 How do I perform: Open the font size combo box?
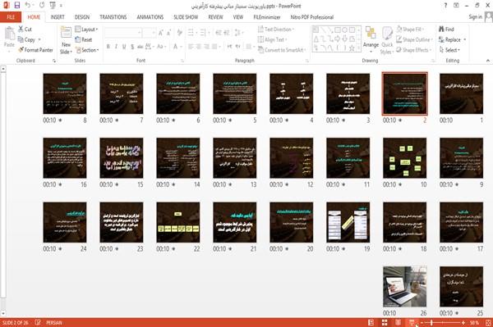tap(149, 33)
